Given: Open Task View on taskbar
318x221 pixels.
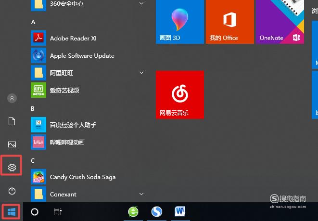Looking at the screenshot, I should [58, 212].
